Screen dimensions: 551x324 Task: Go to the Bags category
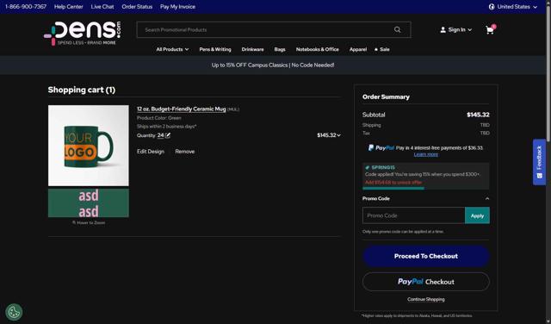tap(280, 49)
